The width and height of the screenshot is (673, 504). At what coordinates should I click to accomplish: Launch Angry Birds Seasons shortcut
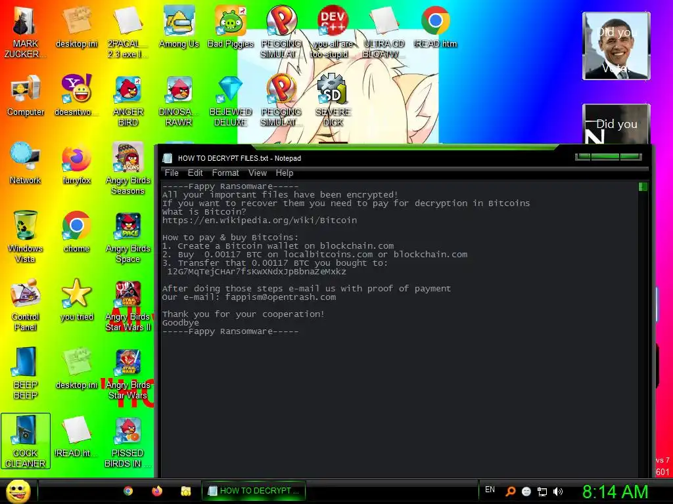coord(128,169)
